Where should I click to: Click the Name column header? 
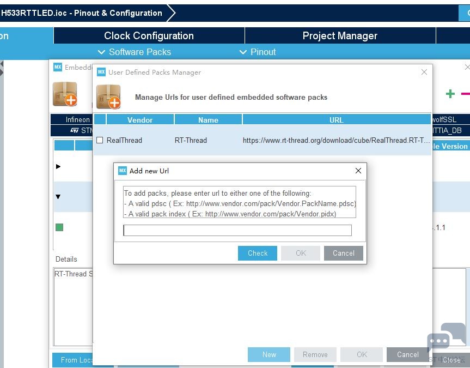click(x=208, y=120)
